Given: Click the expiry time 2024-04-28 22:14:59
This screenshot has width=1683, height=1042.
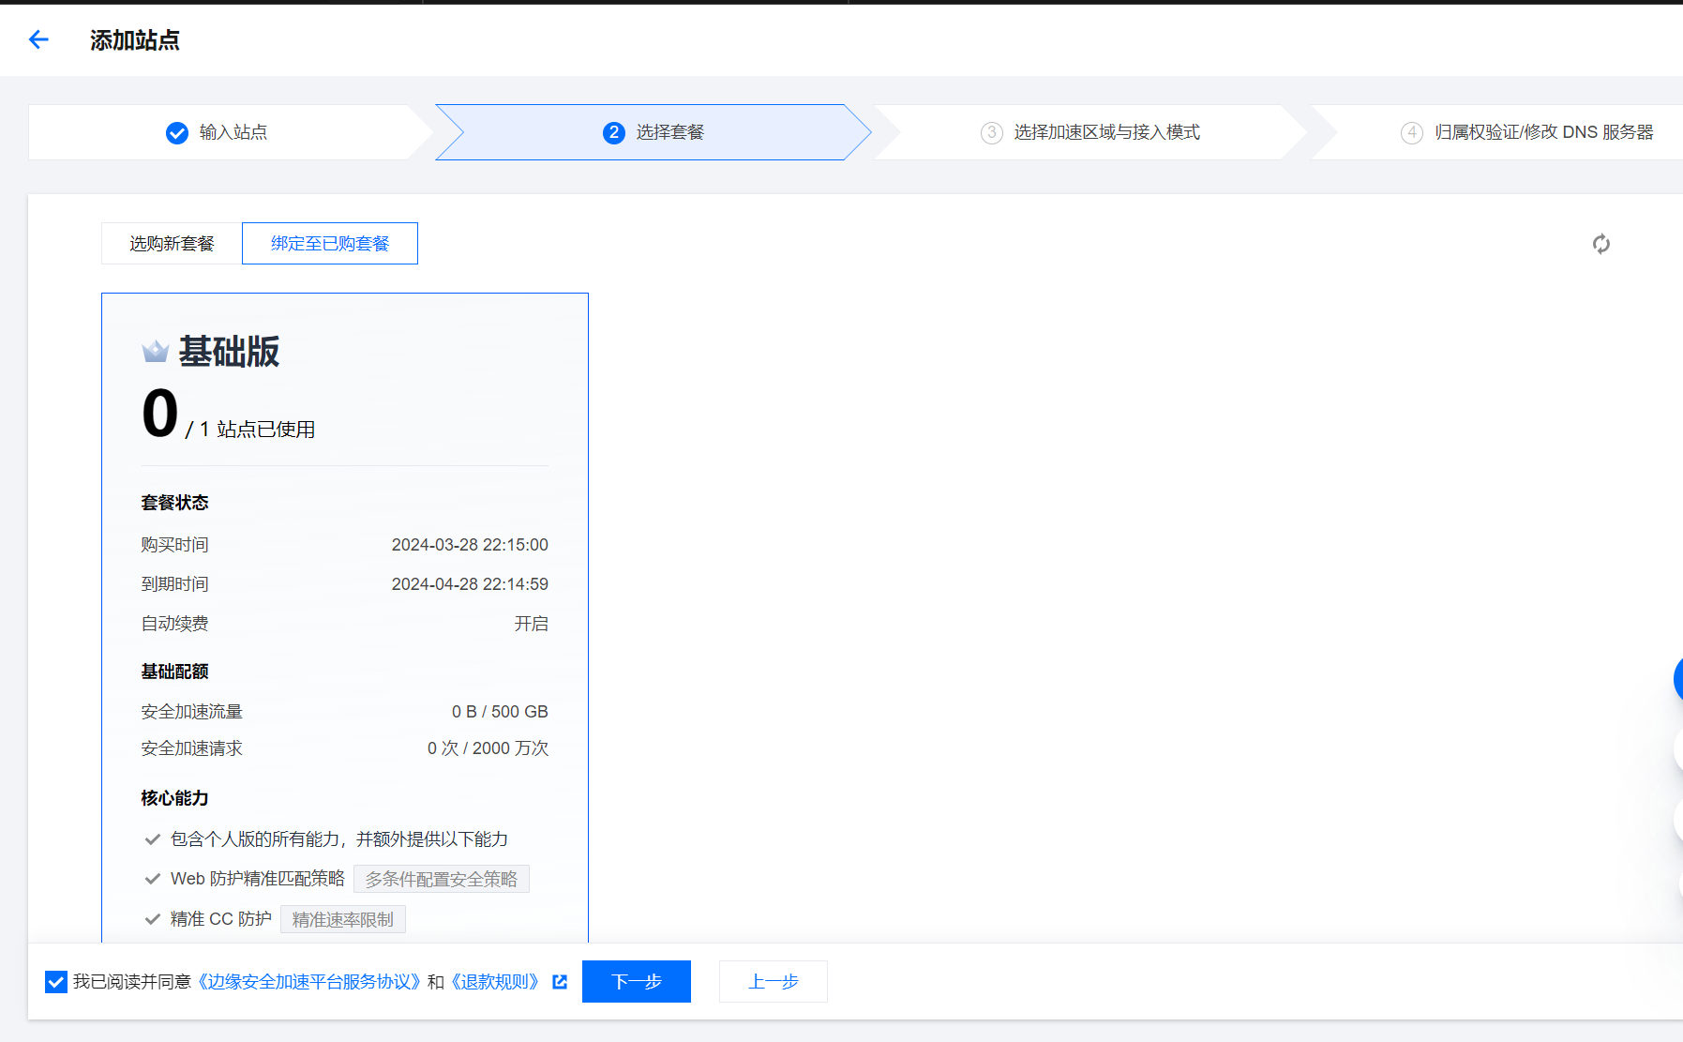Looking at the screenshot, I should (x=470, y=584).
